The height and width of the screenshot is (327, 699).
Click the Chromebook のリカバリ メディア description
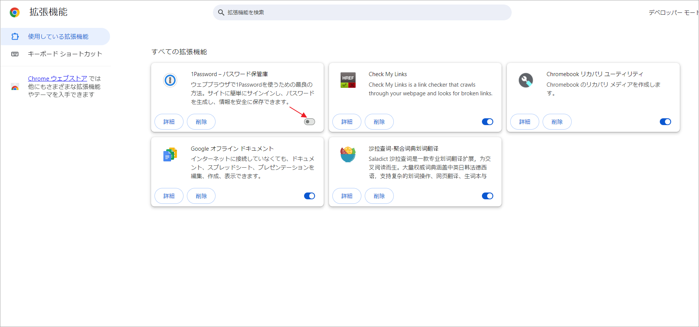(x=603, y=89)
